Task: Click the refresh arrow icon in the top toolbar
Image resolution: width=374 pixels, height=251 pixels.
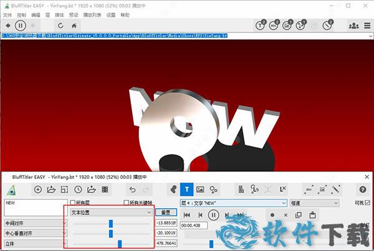Action: click(x=60, y=25)
